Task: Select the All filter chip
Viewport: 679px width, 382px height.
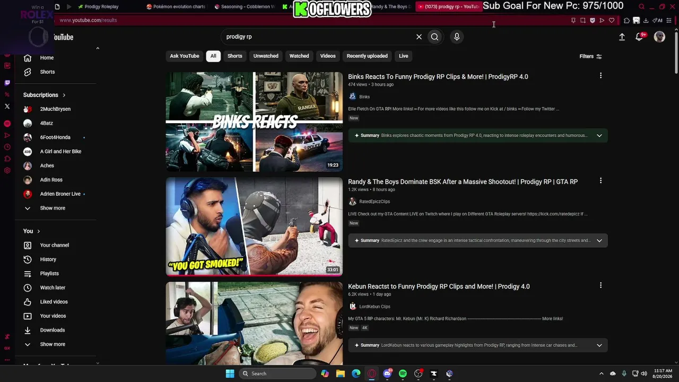Action: coord(213,56)
